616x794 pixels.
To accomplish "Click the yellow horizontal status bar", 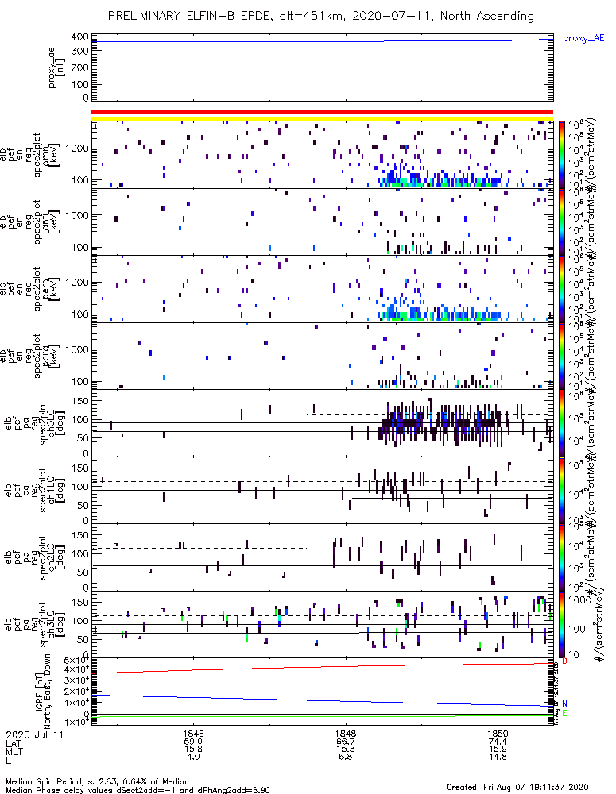I will [x=322, y=118].
